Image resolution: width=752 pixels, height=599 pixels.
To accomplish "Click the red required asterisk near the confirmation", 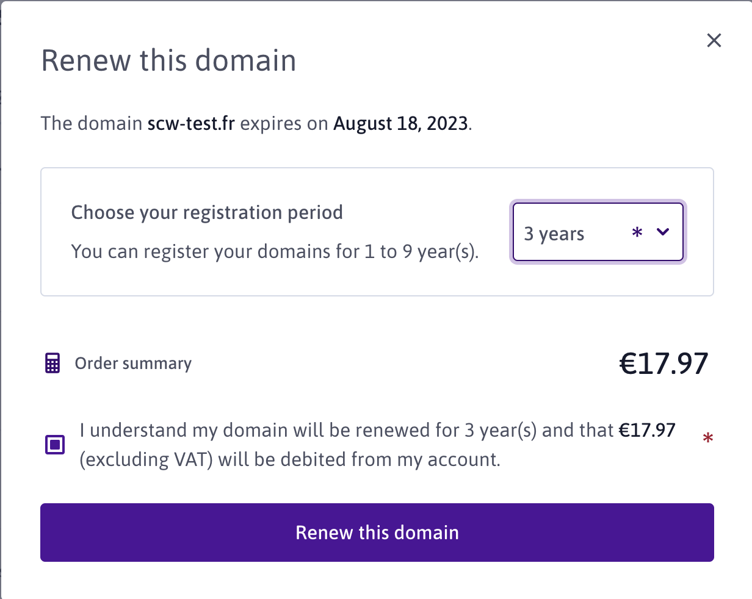I will (x=708, y=439).
